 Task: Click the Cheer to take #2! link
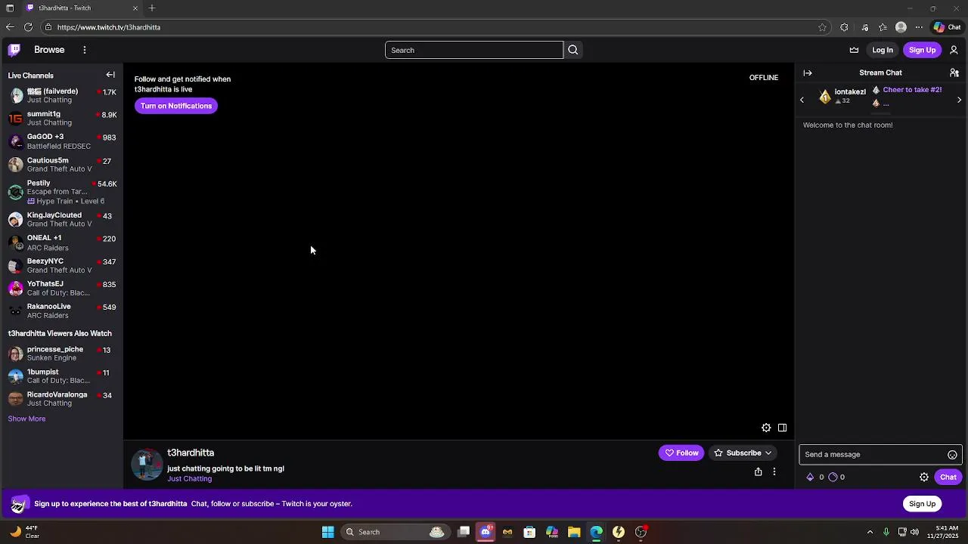(912, 90)
